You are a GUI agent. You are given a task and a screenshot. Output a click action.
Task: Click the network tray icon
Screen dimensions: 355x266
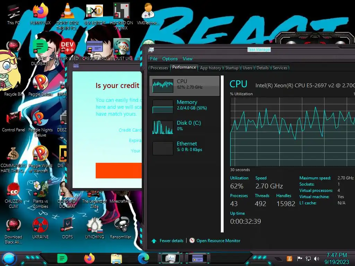click(x=308, y=258)
